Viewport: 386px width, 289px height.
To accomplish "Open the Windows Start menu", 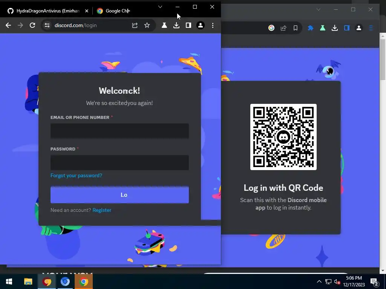I will pos(9,281).
